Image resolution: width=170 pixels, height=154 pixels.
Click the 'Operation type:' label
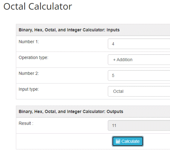[x=33, y=58]
